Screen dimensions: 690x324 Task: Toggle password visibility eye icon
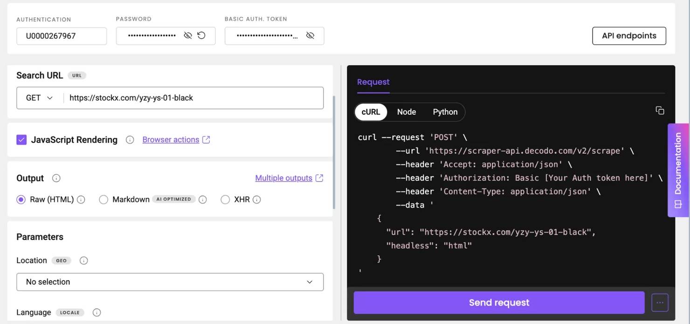coord(188,35)
